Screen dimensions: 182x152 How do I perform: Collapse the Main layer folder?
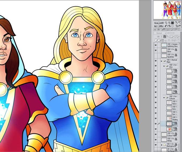click(161, 61)
